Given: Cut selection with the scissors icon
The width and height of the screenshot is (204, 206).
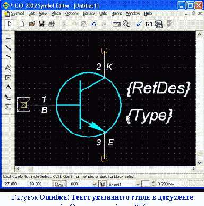Looking at the screenshot, I should 64,24.
